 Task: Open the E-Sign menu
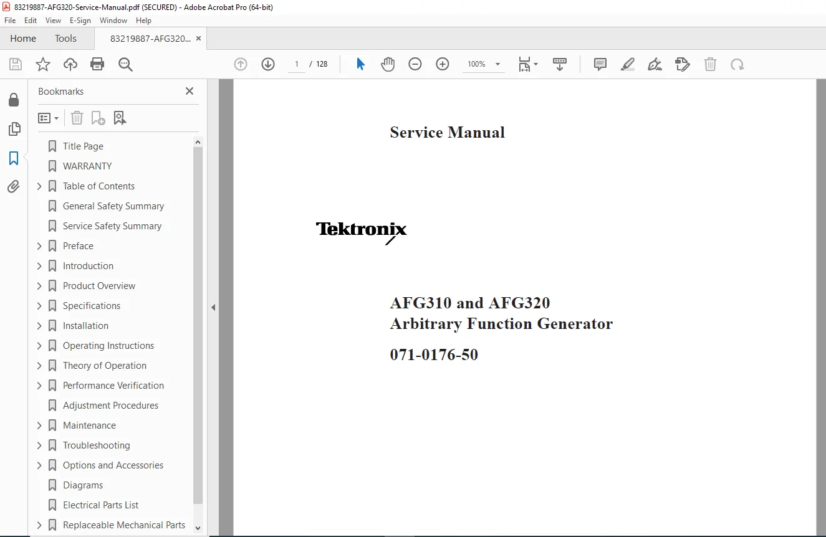pyautogui.click(x=80, y=21)
